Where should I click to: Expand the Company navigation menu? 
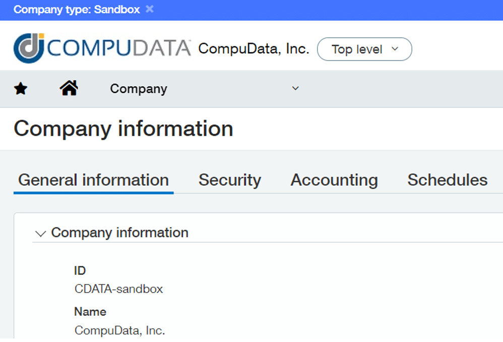[x=296, y=88]
